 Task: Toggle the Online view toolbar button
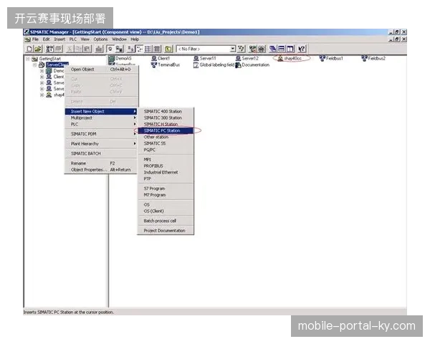[x=119, y=49]
